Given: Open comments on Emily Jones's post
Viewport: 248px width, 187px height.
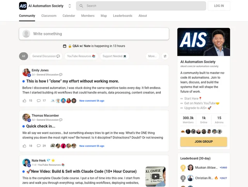Looking at the screenshot, I should click(39, 100).
